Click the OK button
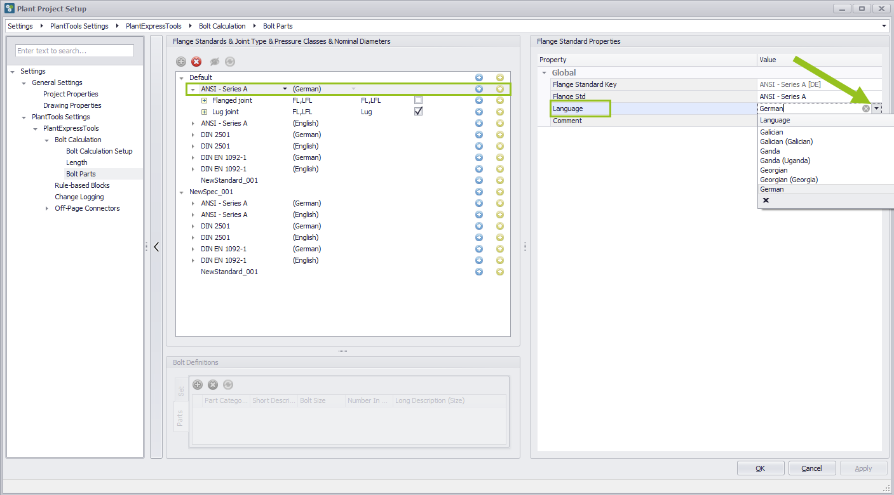 coord(761,468)
